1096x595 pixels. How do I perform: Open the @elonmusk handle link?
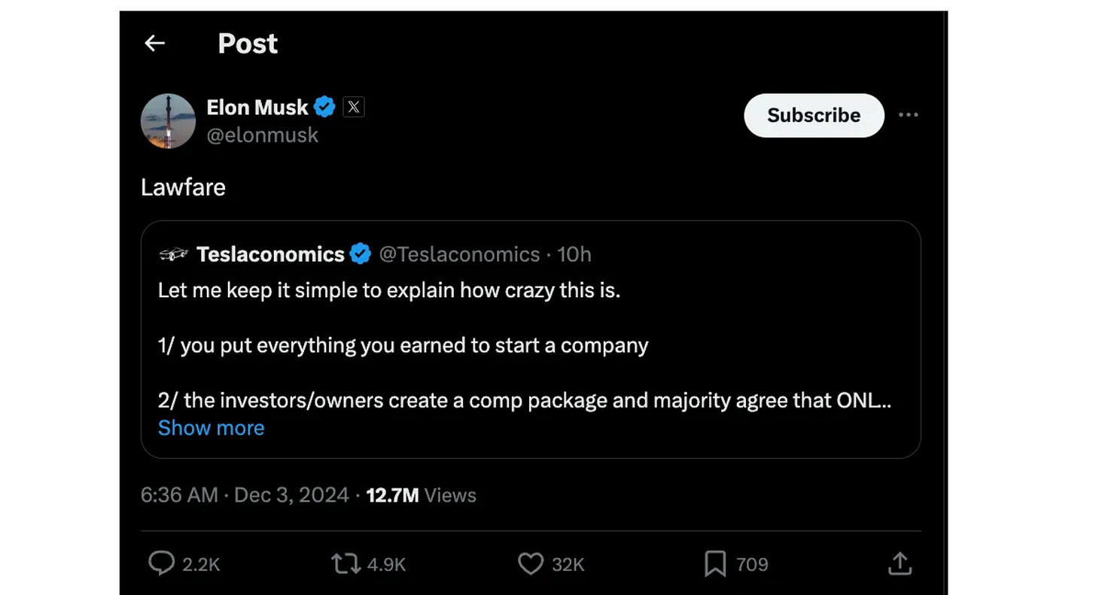tap(263, 135)
